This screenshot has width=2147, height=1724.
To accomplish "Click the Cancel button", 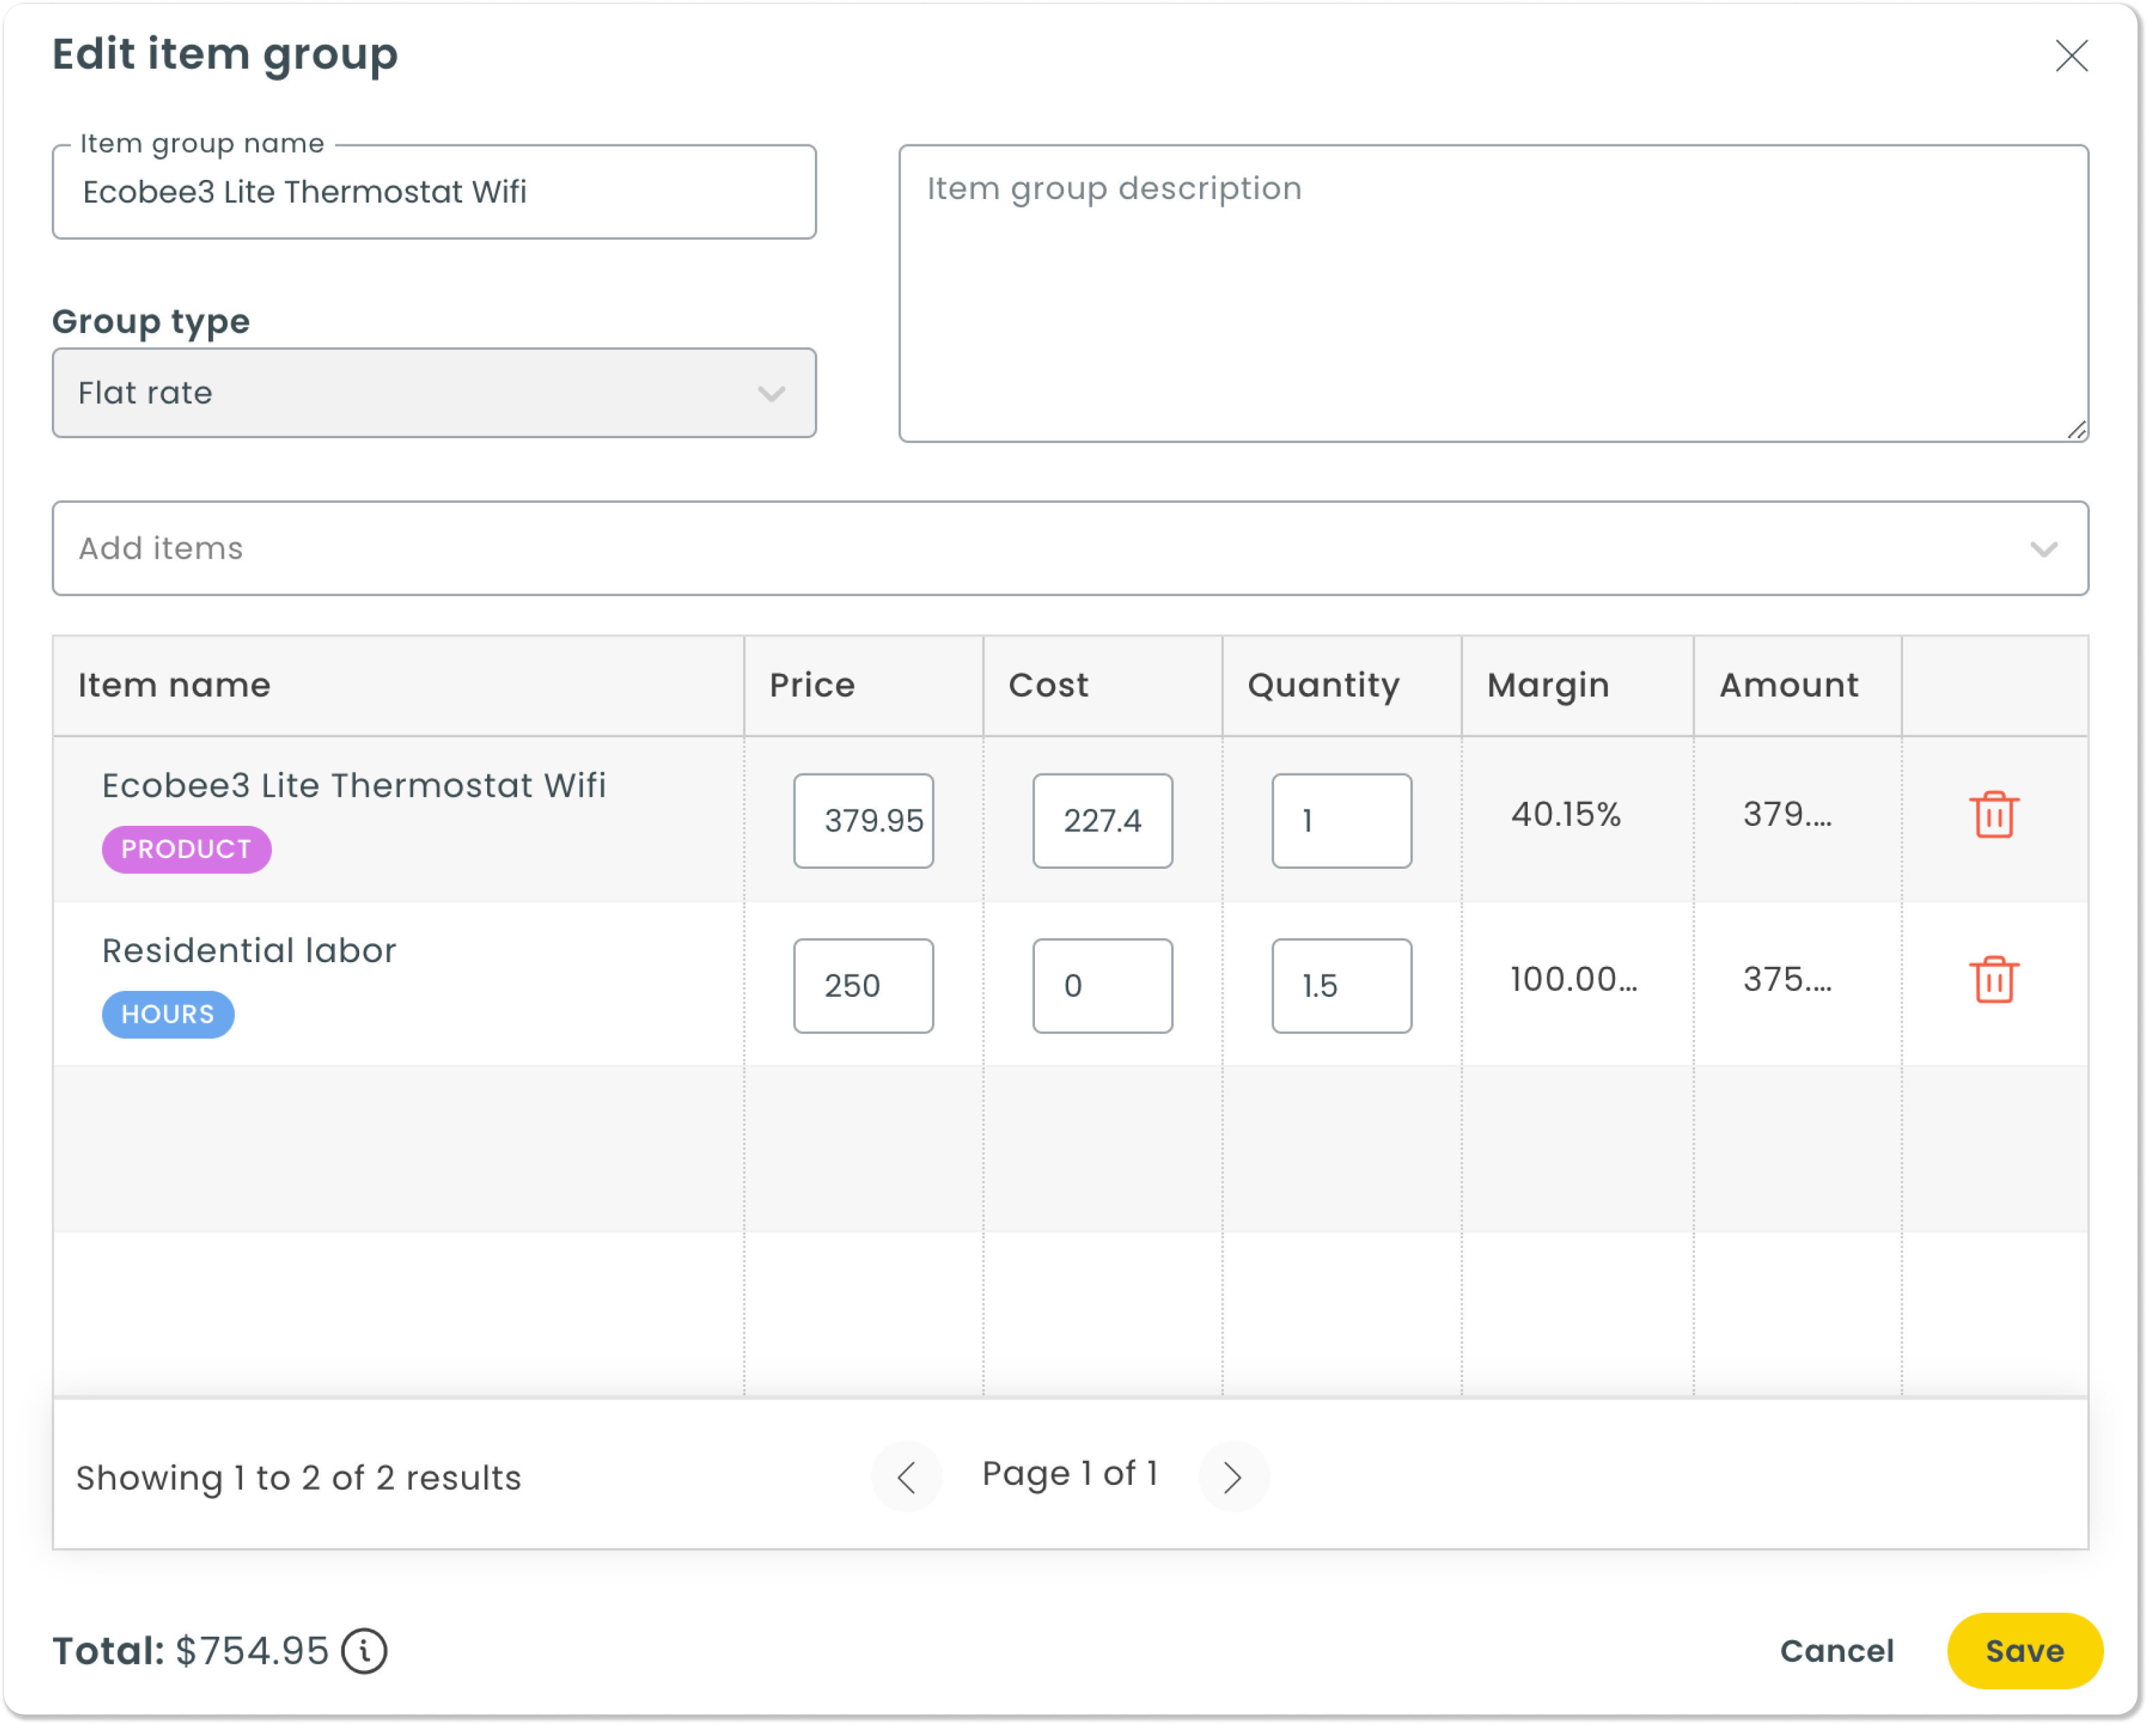I will tap(1837, 1651).
